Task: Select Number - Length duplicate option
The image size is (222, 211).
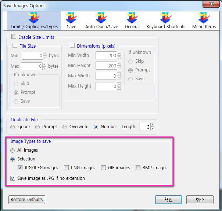Action: pyautogui.click(x=96, y=127)
